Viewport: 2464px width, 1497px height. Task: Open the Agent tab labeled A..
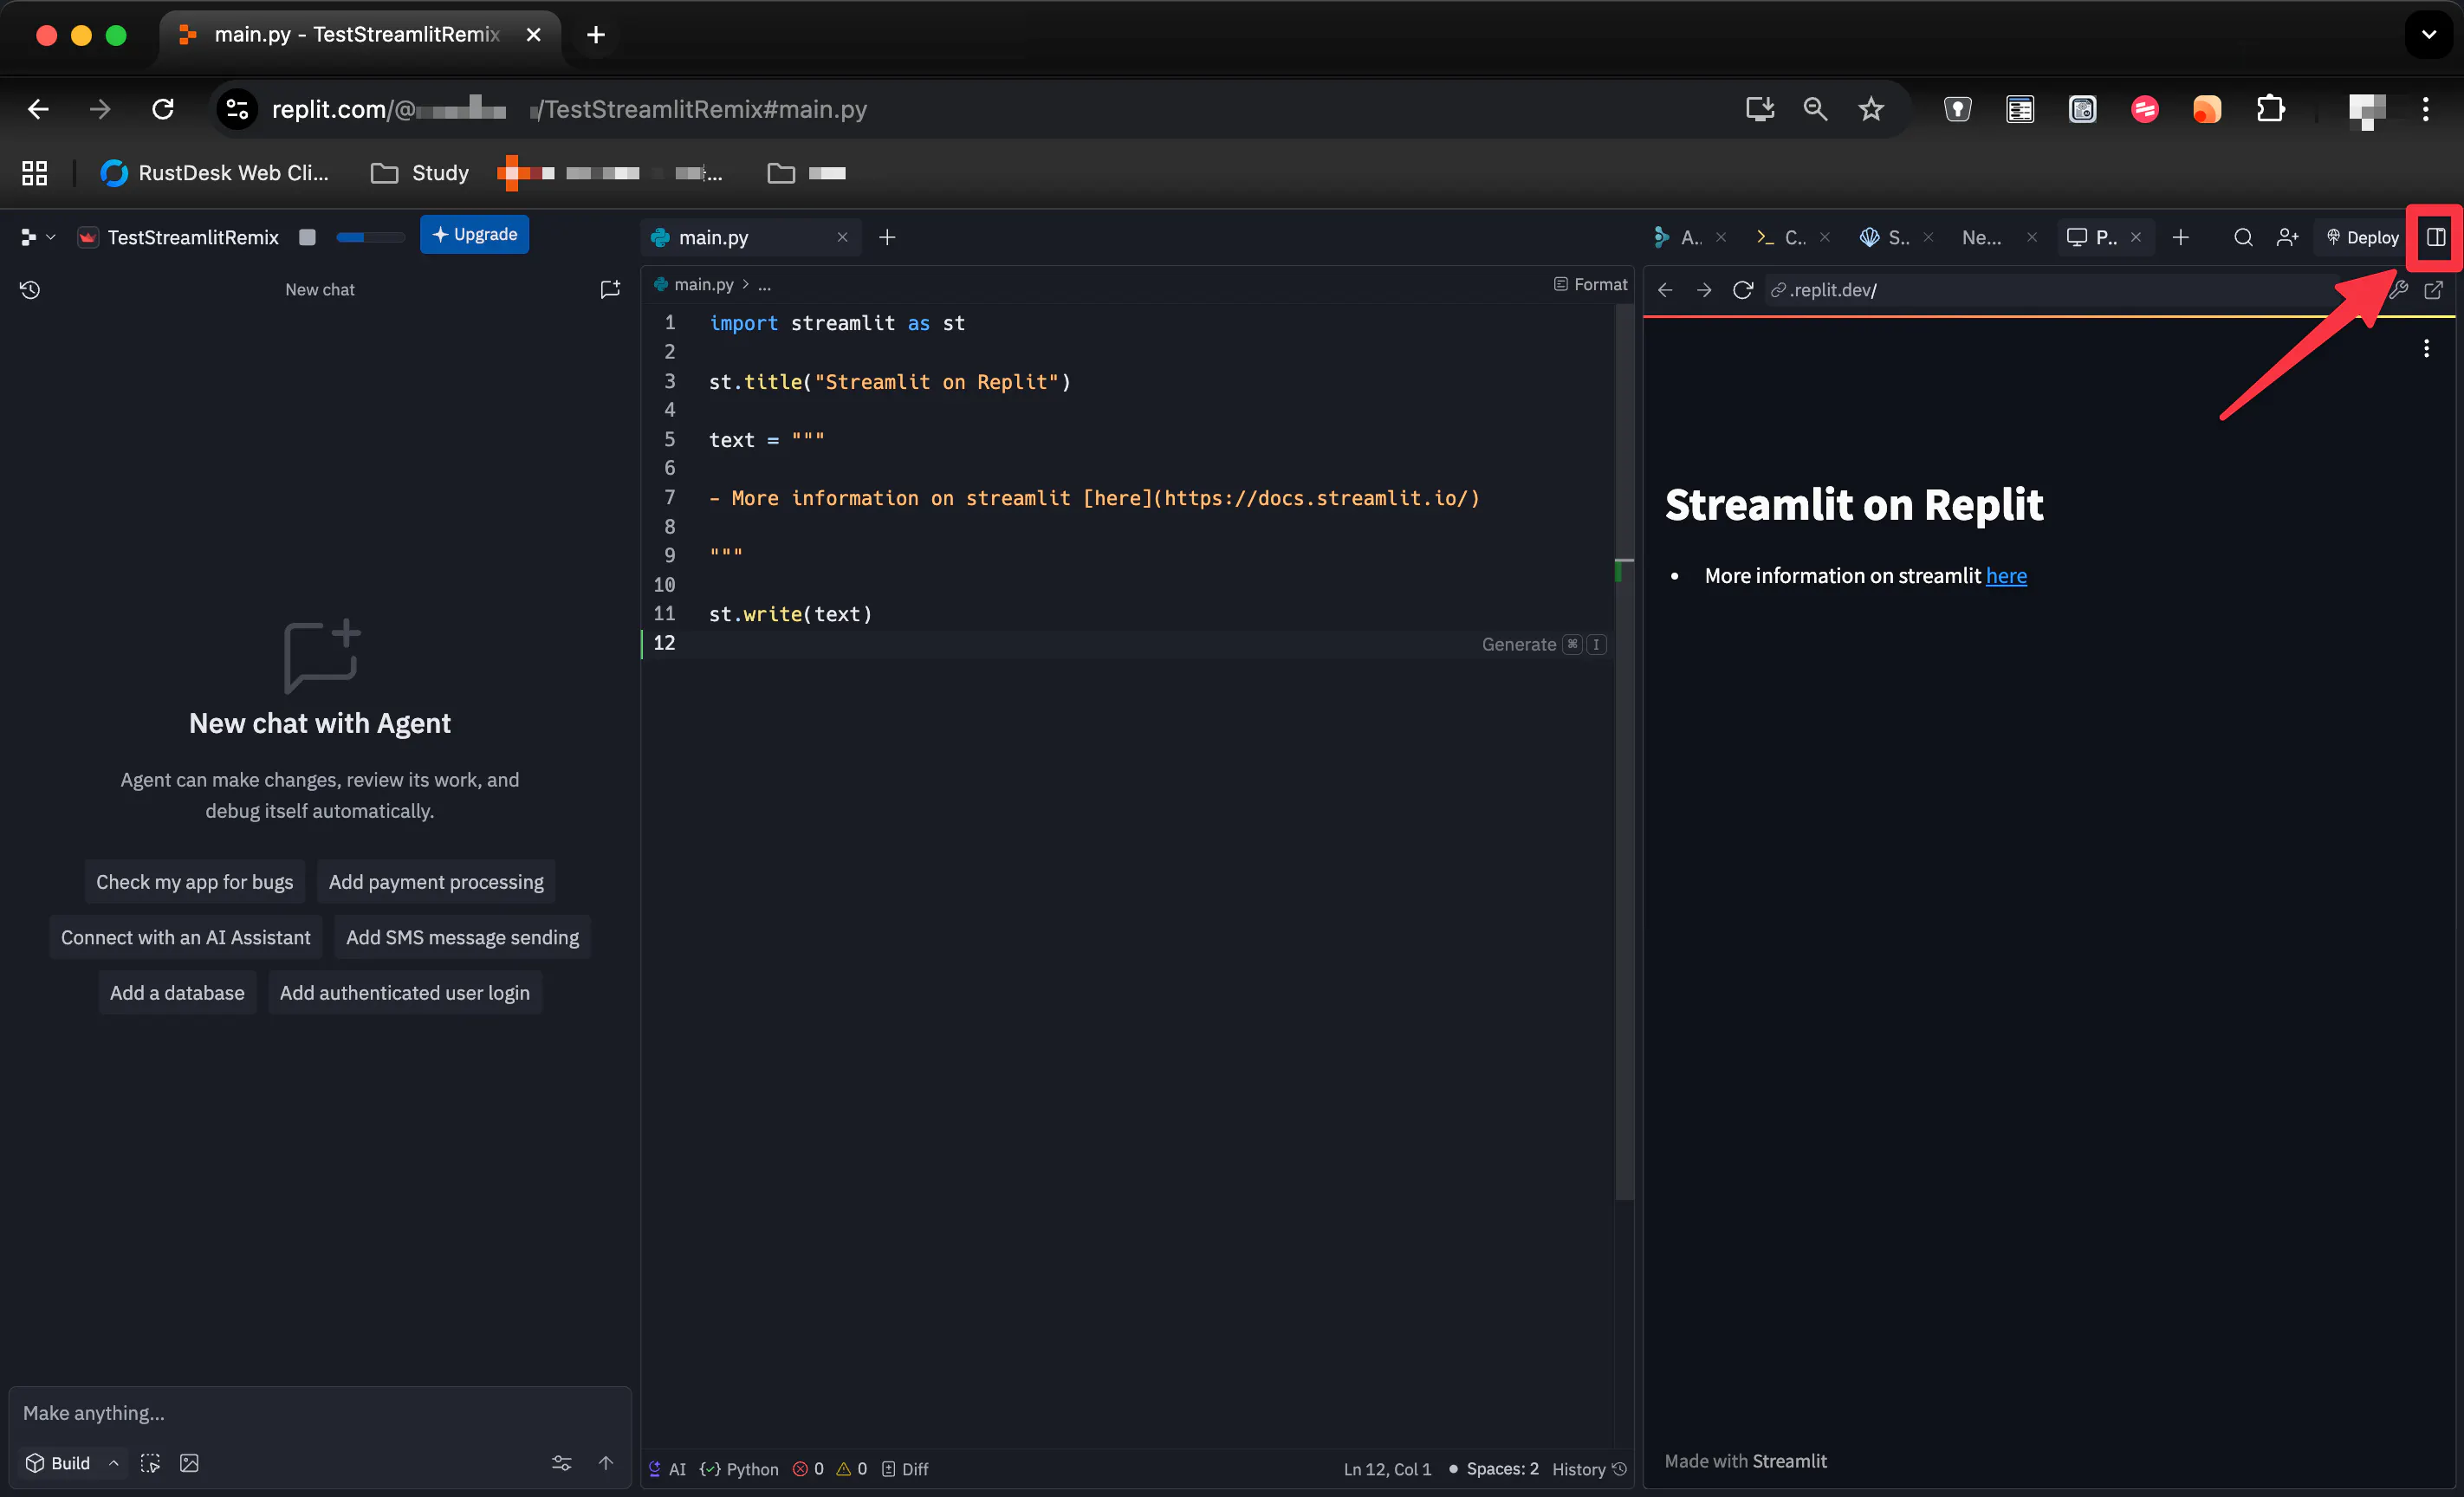tap(1680, 237)
